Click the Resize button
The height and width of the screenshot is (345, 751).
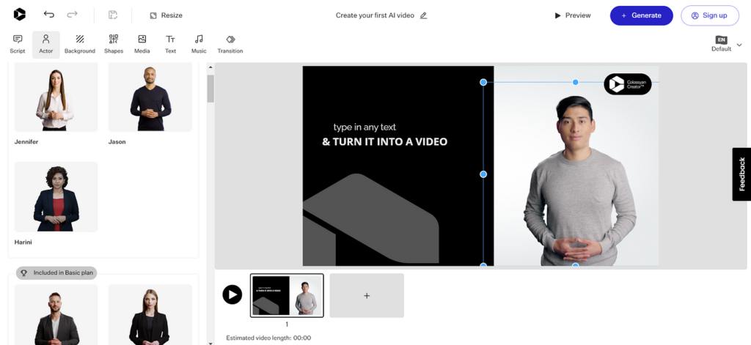point(166,15)
